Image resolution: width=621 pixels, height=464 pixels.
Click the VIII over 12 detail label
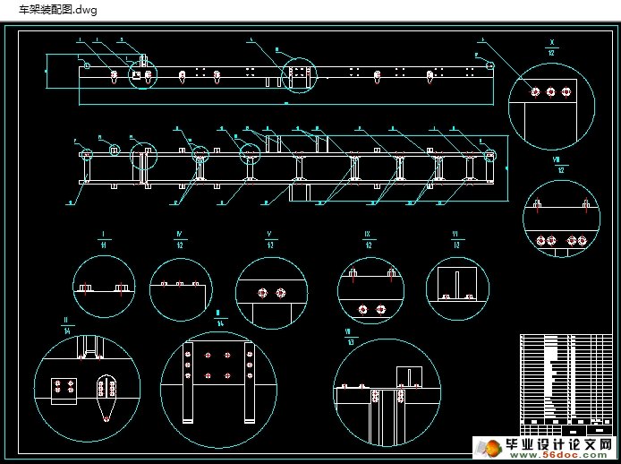(x=560, y=165)
